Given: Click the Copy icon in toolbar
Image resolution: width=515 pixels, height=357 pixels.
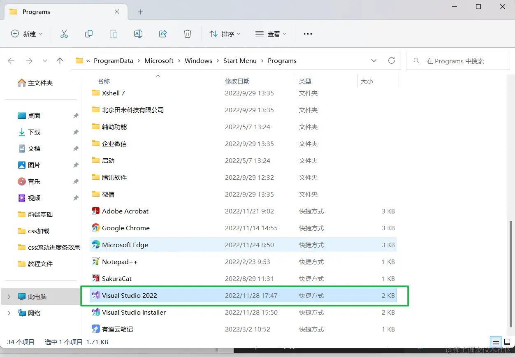Looking at the screenshot, I should click(88, 34).
